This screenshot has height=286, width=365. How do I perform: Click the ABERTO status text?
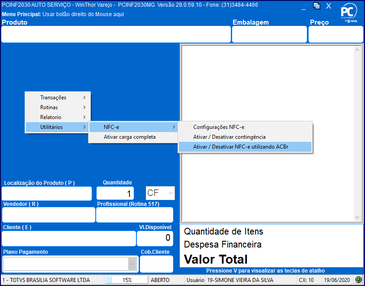pyautogui.click(x=160, y=280)
